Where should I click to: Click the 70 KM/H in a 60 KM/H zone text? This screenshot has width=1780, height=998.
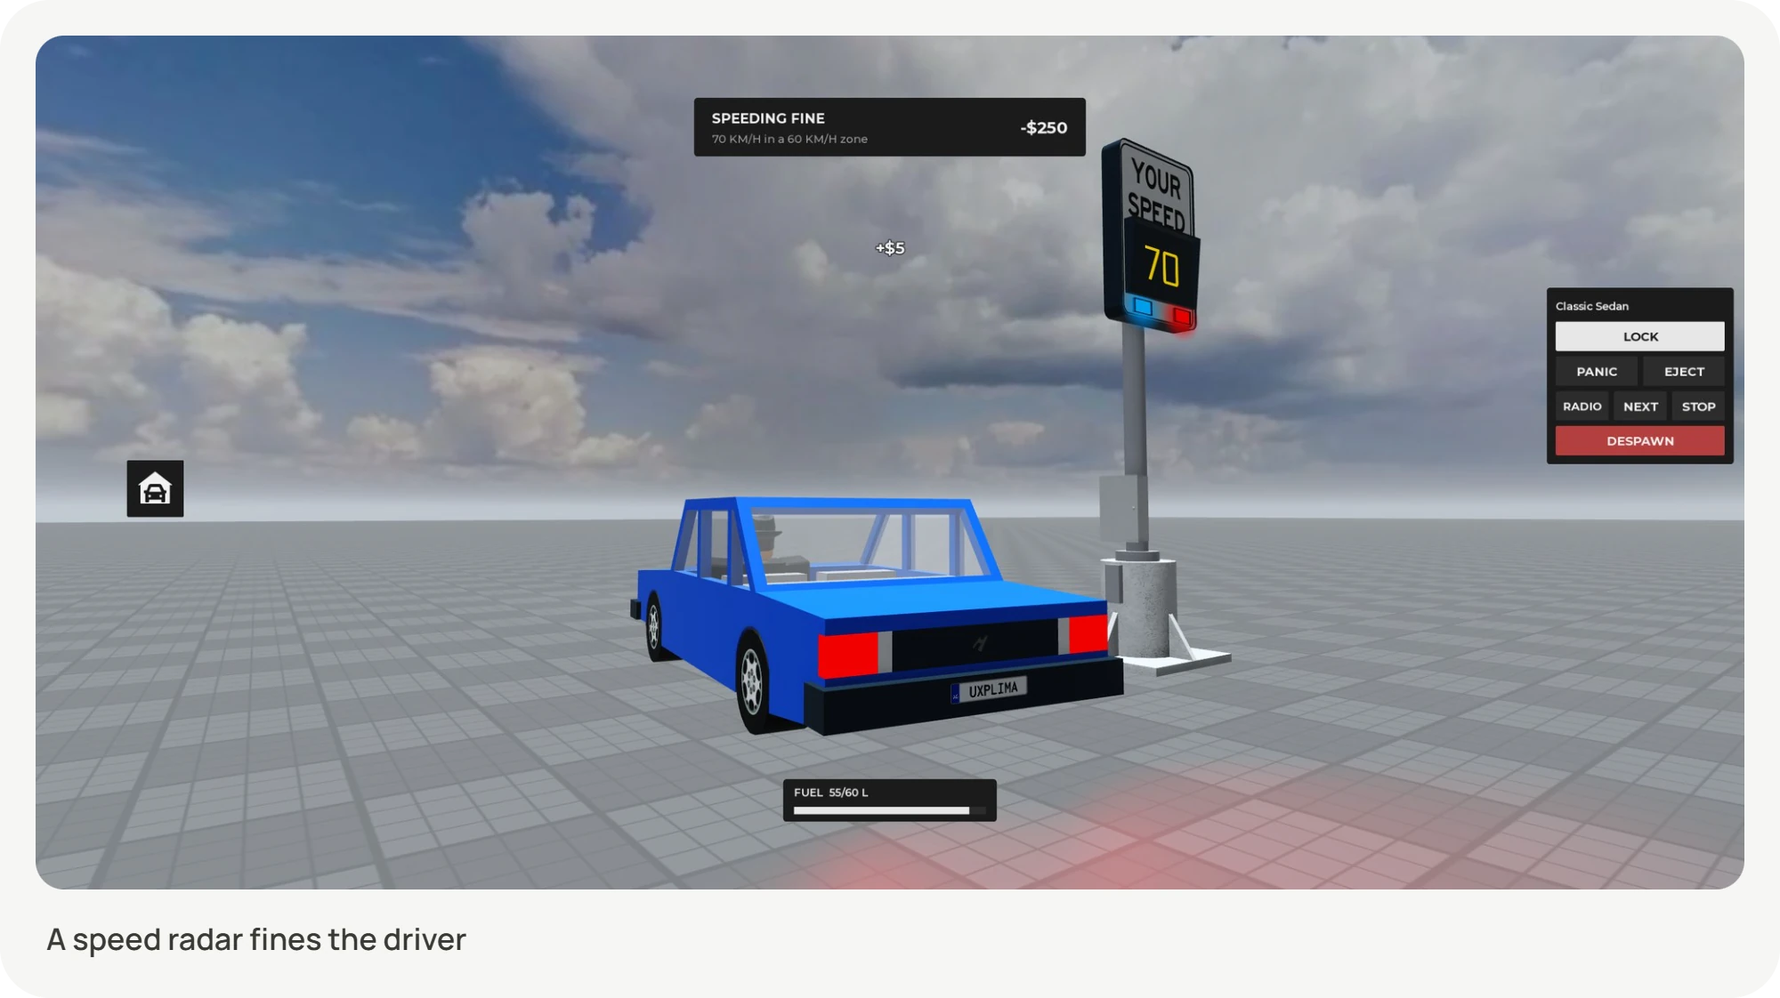[x=789, y=140]
